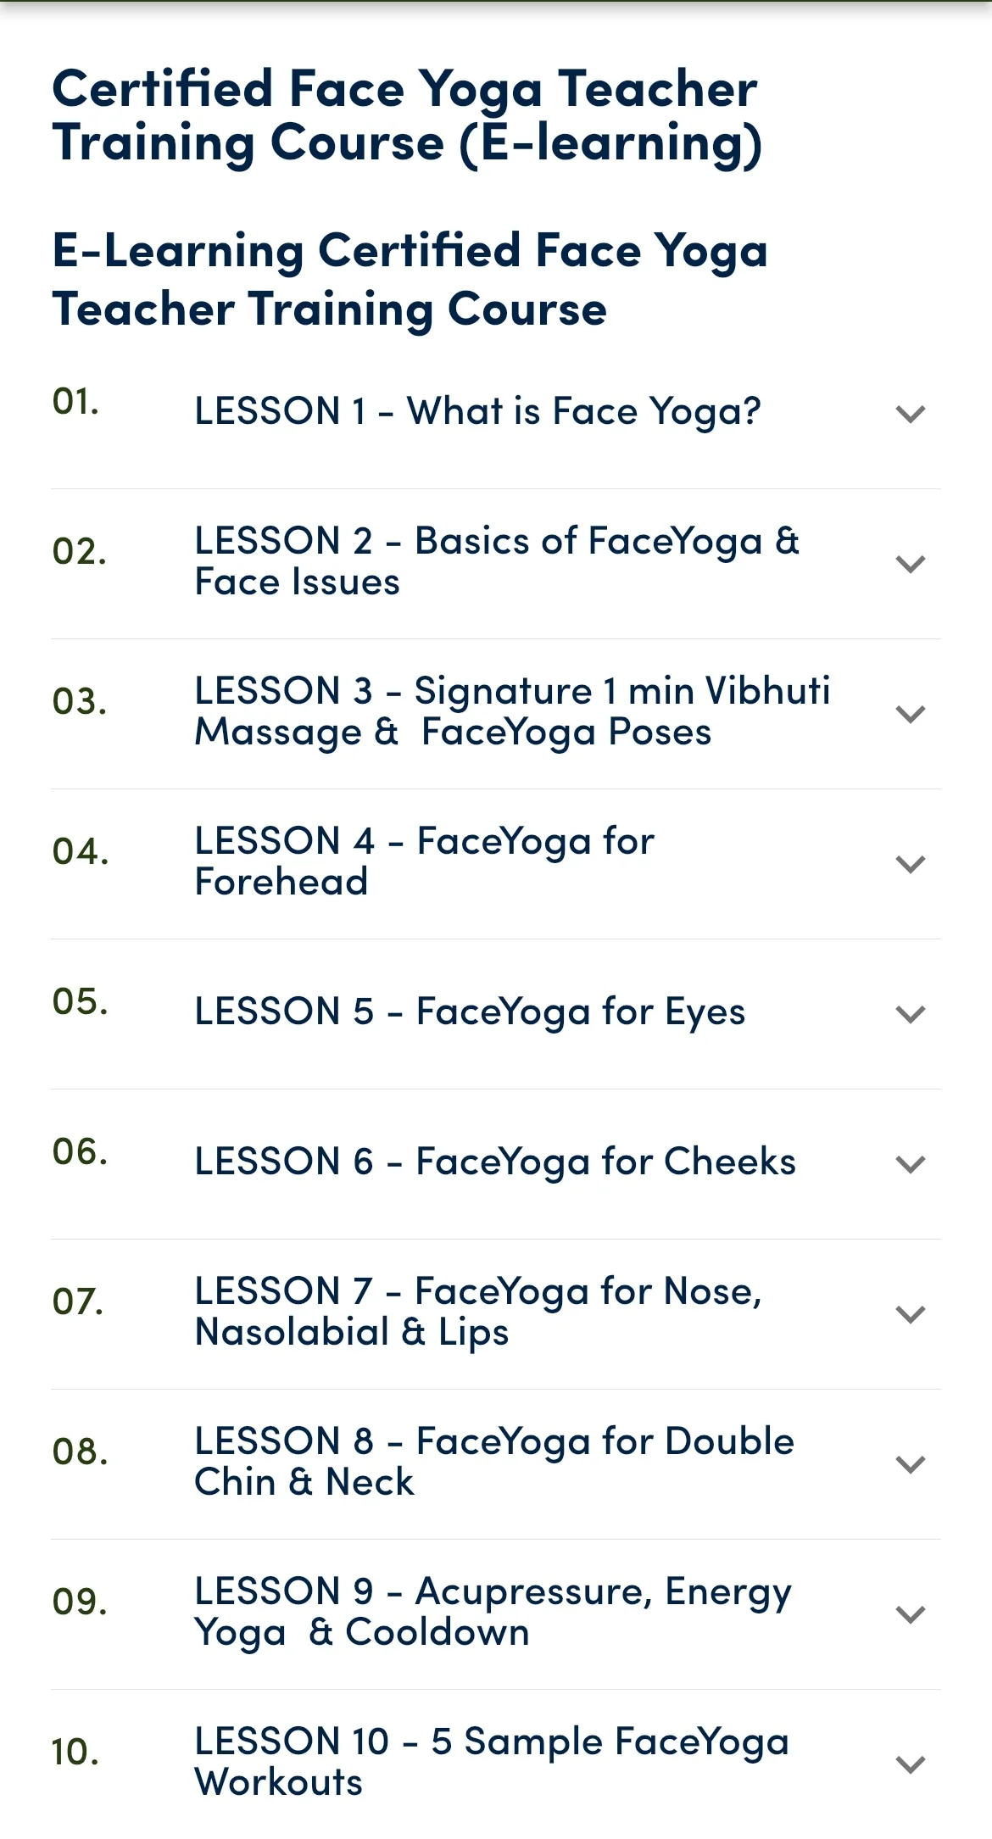Image resolution: width=992 pixels, height=1839 pixels.
Task: Tap 'FaceYoga for Cheeks' lesson title
Action: pyautogui.click(x=496, y=1162)
